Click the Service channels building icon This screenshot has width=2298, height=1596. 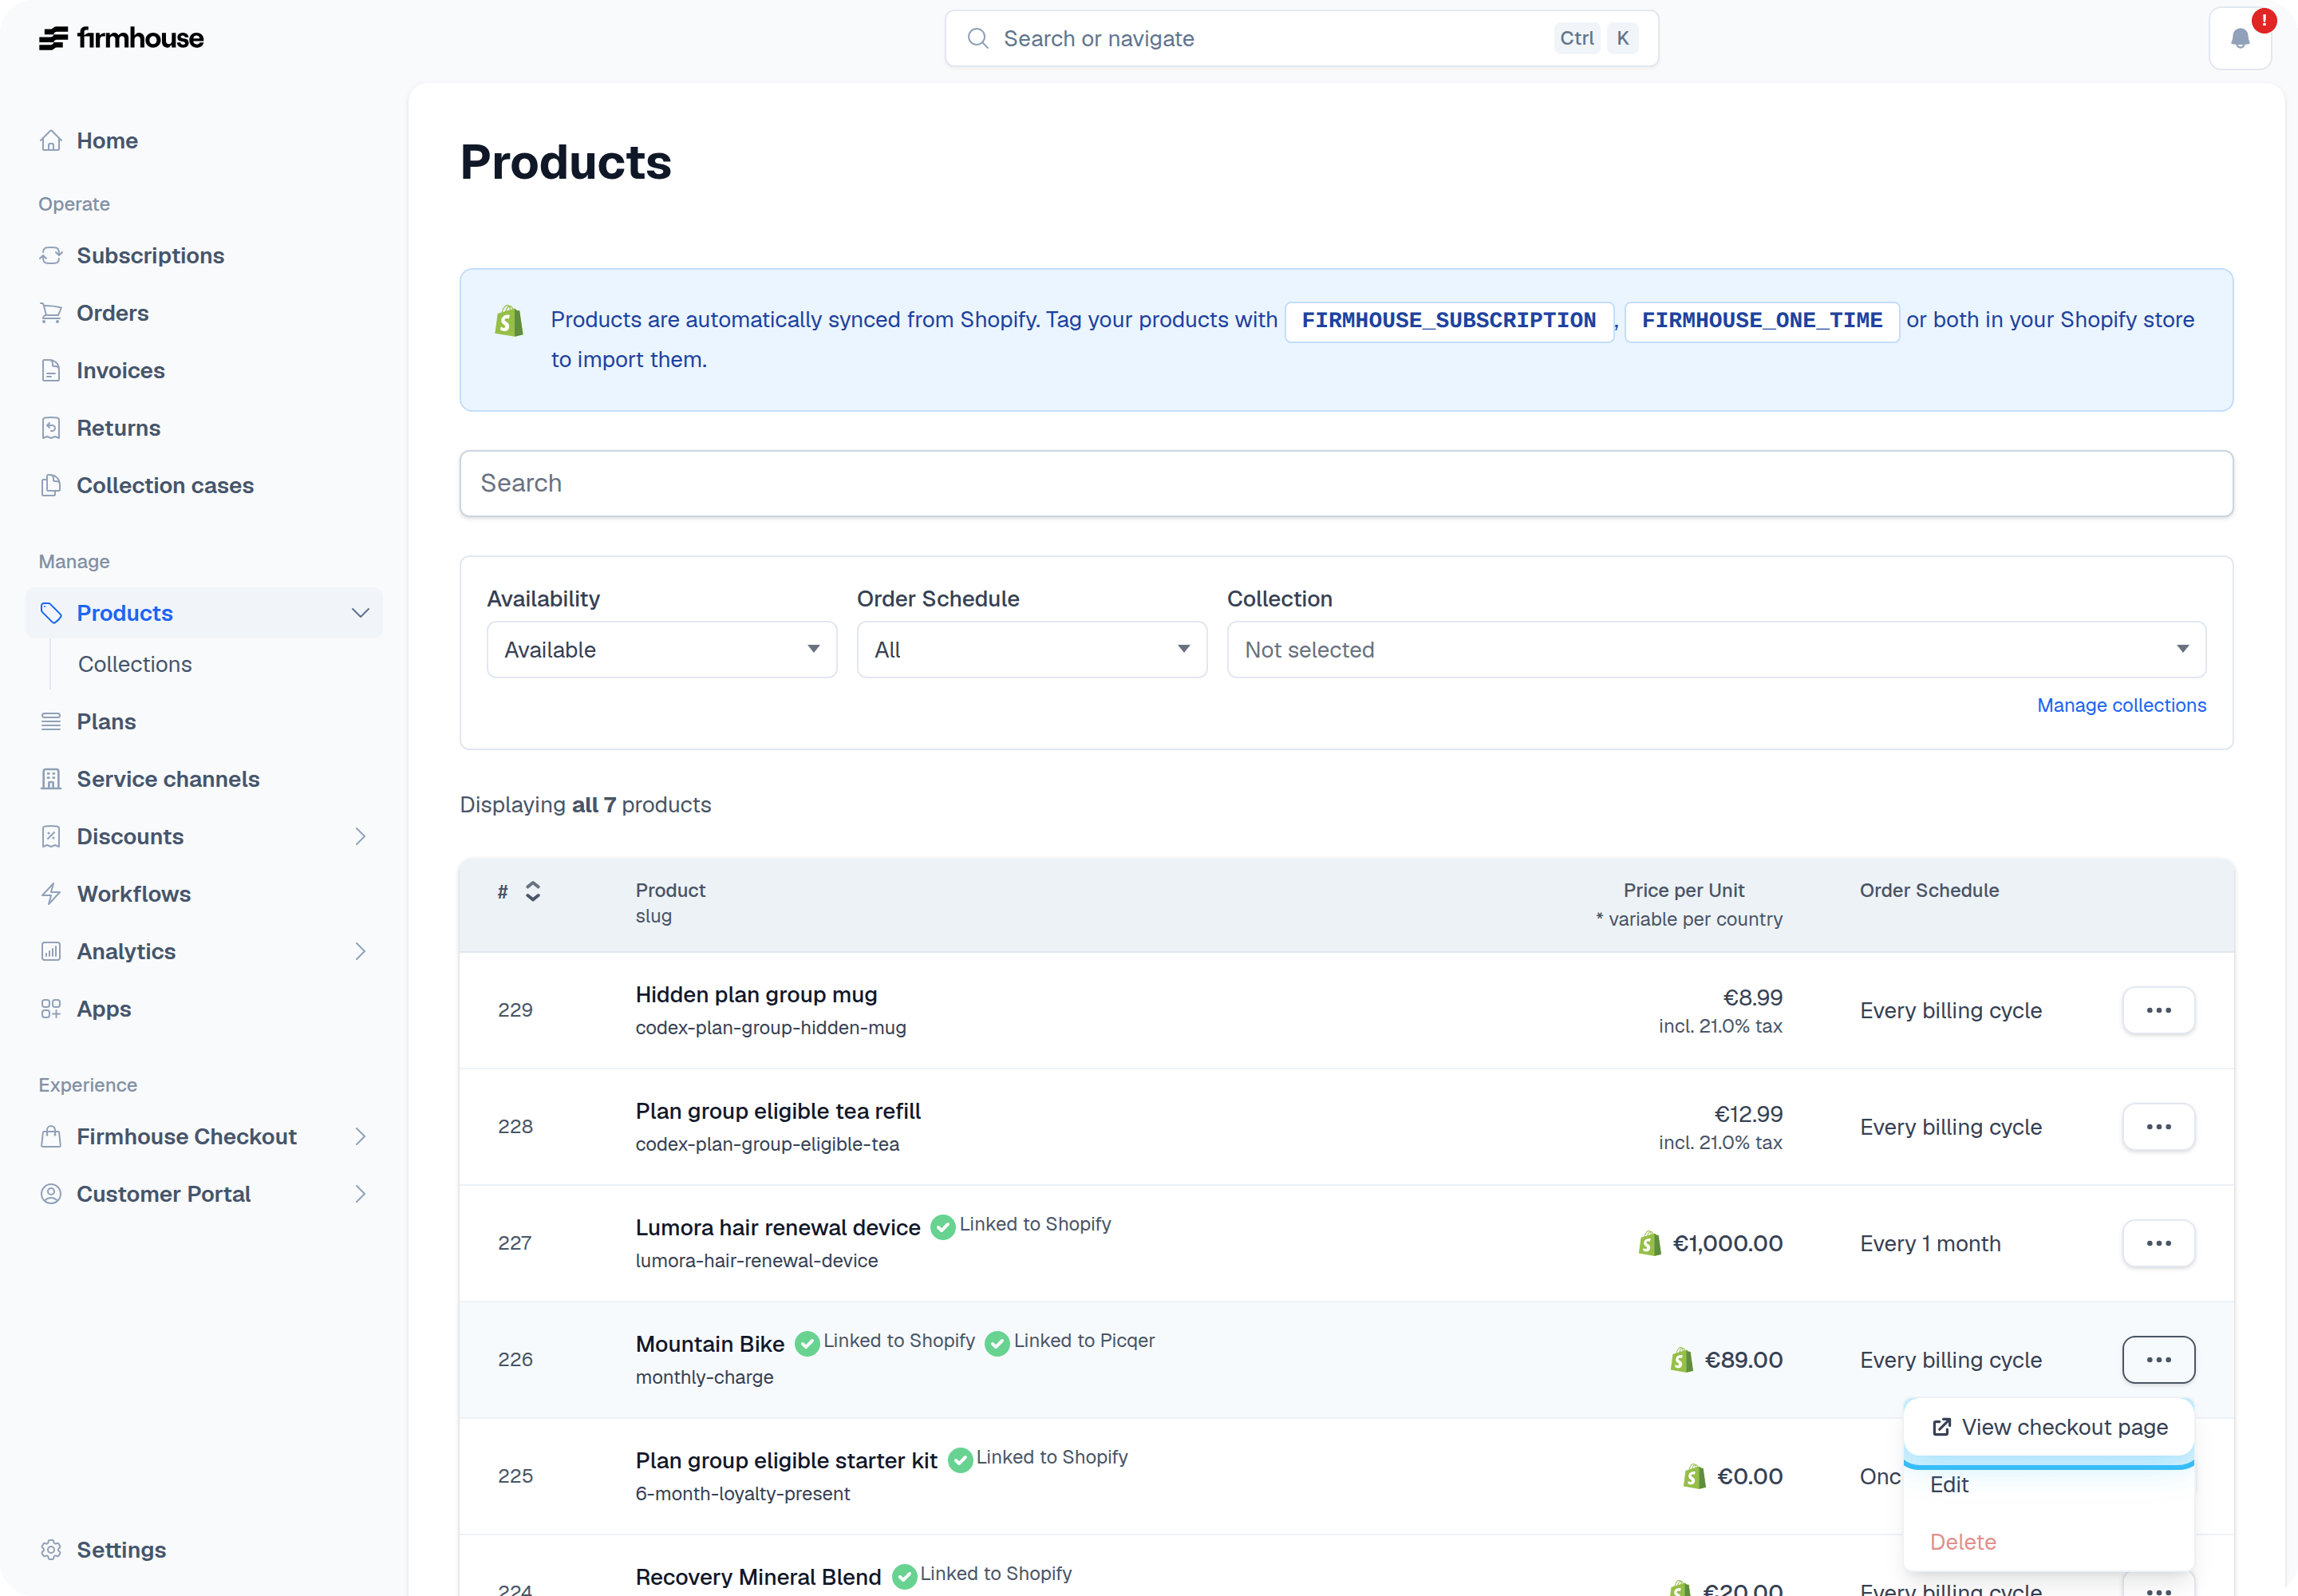pyautogui.click(x=51, y=778)
